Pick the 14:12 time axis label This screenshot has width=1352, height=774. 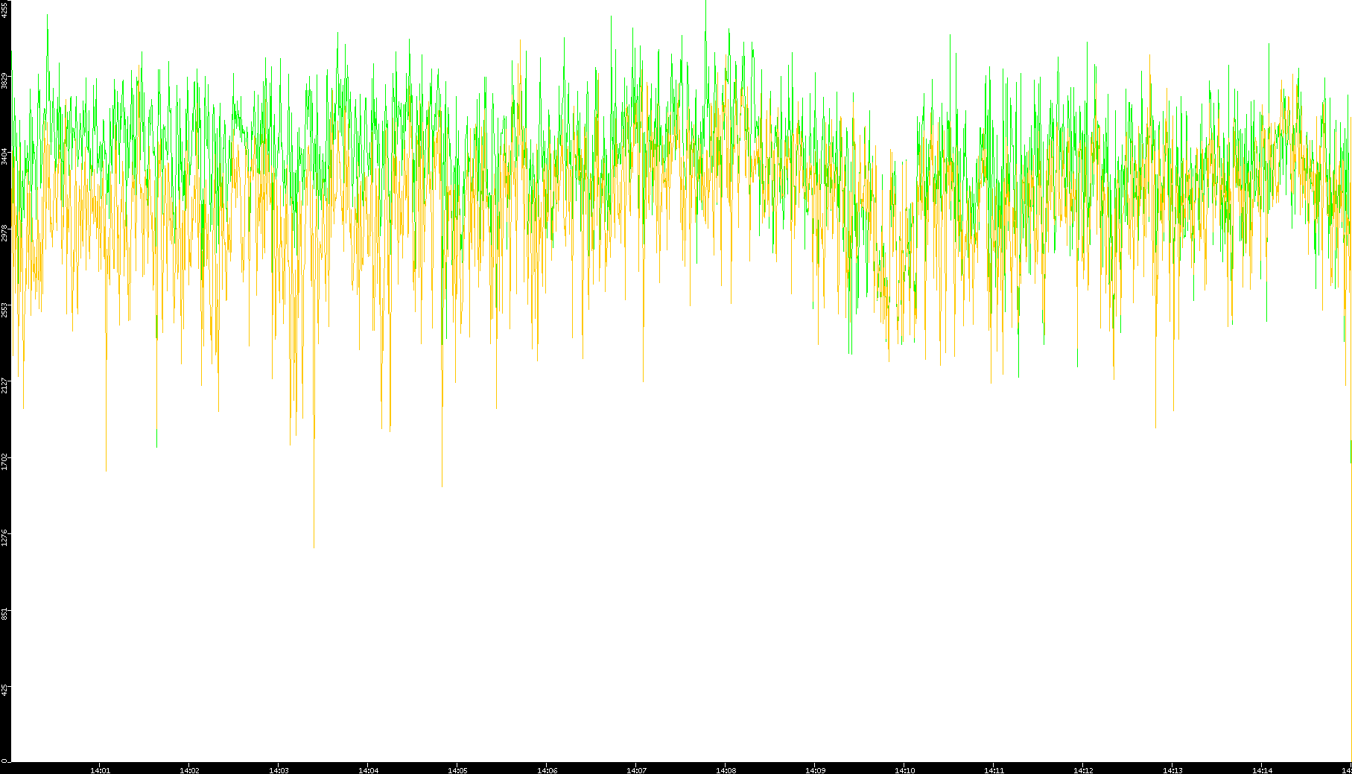point(1084,770)
